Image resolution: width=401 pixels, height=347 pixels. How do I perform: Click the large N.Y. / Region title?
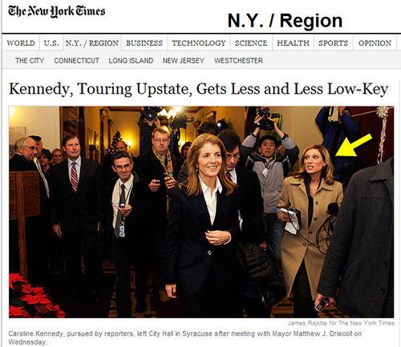coord(285,21)
